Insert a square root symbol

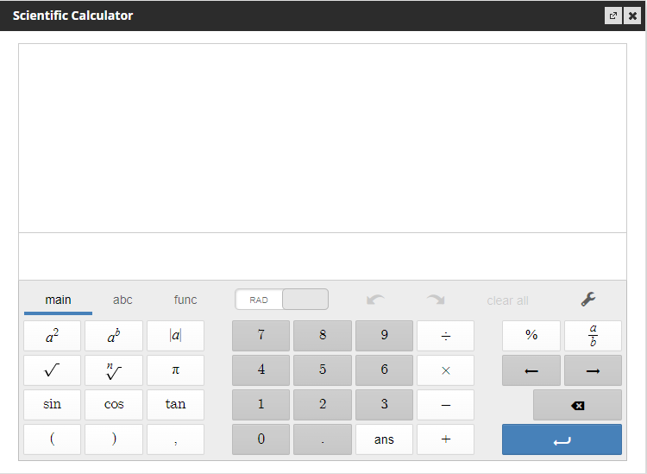52,370
